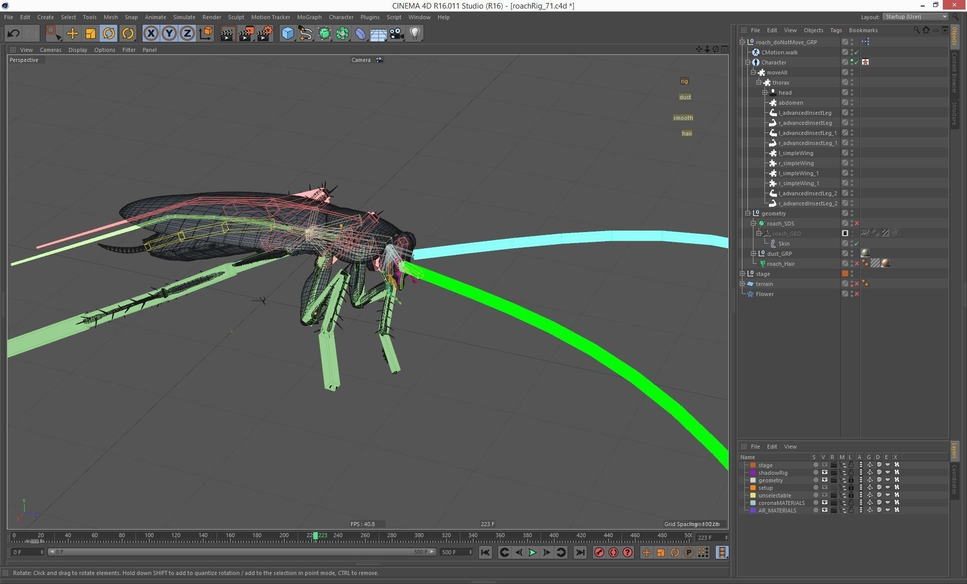Open the MoGraph menu
The image size is (967, 584).
309,17
